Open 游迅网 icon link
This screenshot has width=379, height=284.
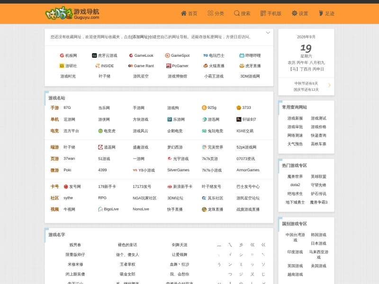pyautogui.click(x=210, y=119)
